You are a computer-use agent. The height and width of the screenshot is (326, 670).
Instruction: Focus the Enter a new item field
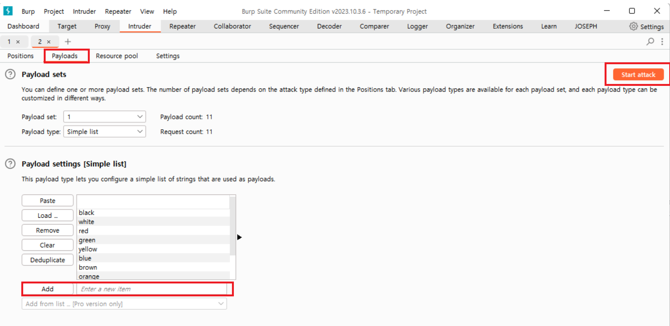pos(152,289)
